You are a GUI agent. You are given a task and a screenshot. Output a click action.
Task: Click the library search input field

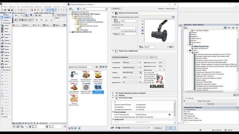pyautogui.click(x=96, y=9)
